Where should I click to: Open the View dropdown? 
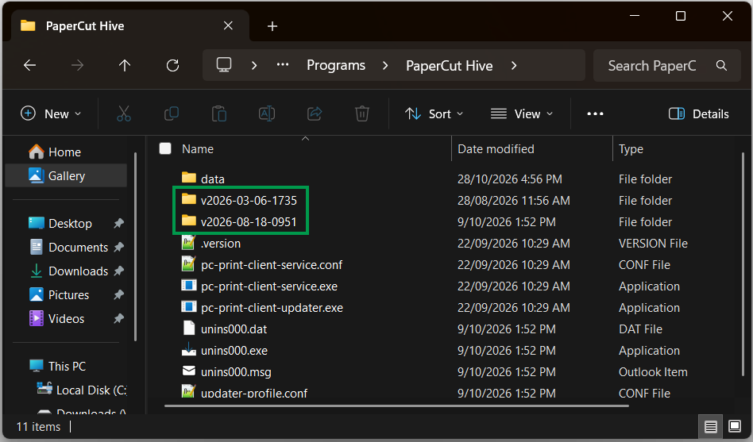522,113
